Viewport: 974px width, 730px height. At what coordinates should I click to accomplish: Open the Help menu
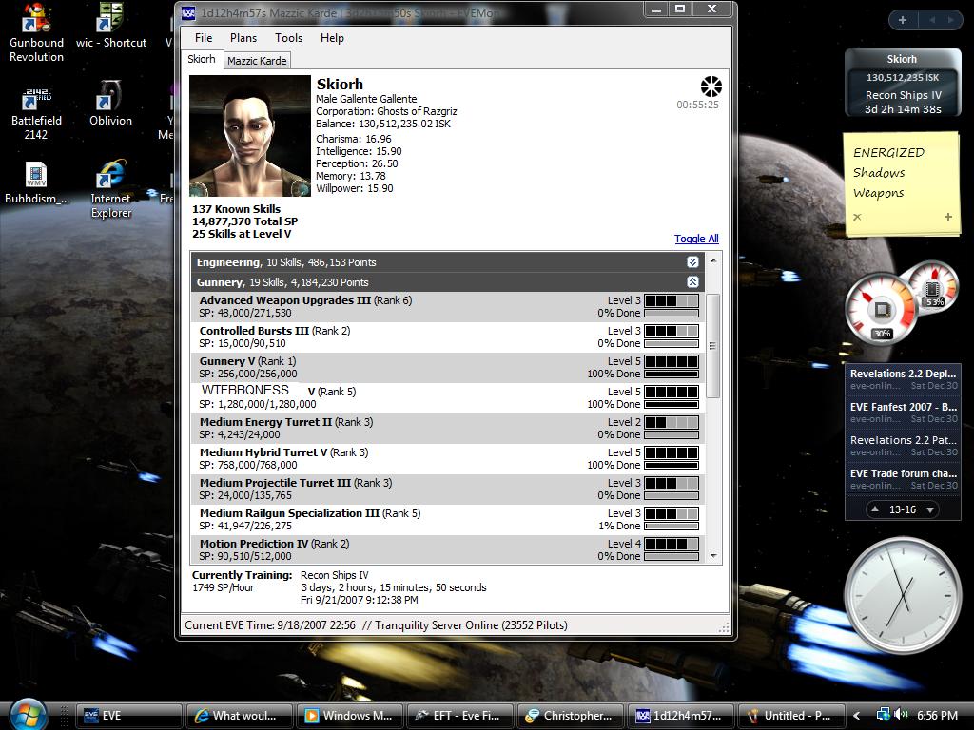pos(332,38)
